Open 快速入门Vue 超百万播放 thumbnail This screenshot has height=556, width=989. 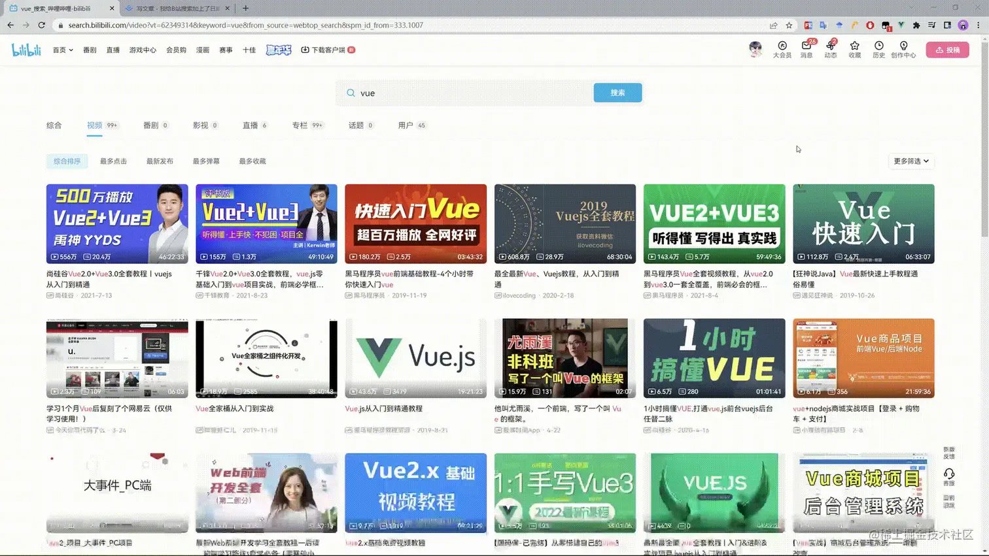(x=415, y=223)
